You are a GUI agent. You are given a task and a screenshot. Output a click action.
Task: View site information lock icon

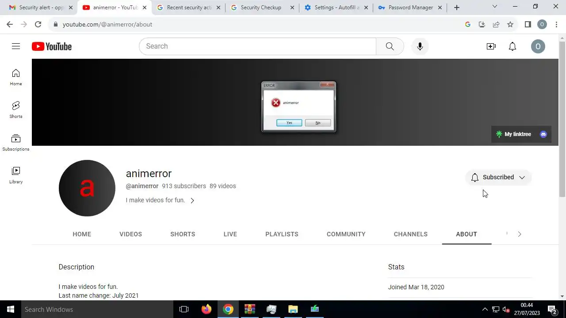click(55, 24)
